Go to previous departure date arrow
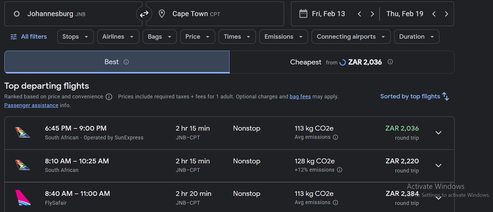This screenshot has height=212, width=493. click(359, 14)
